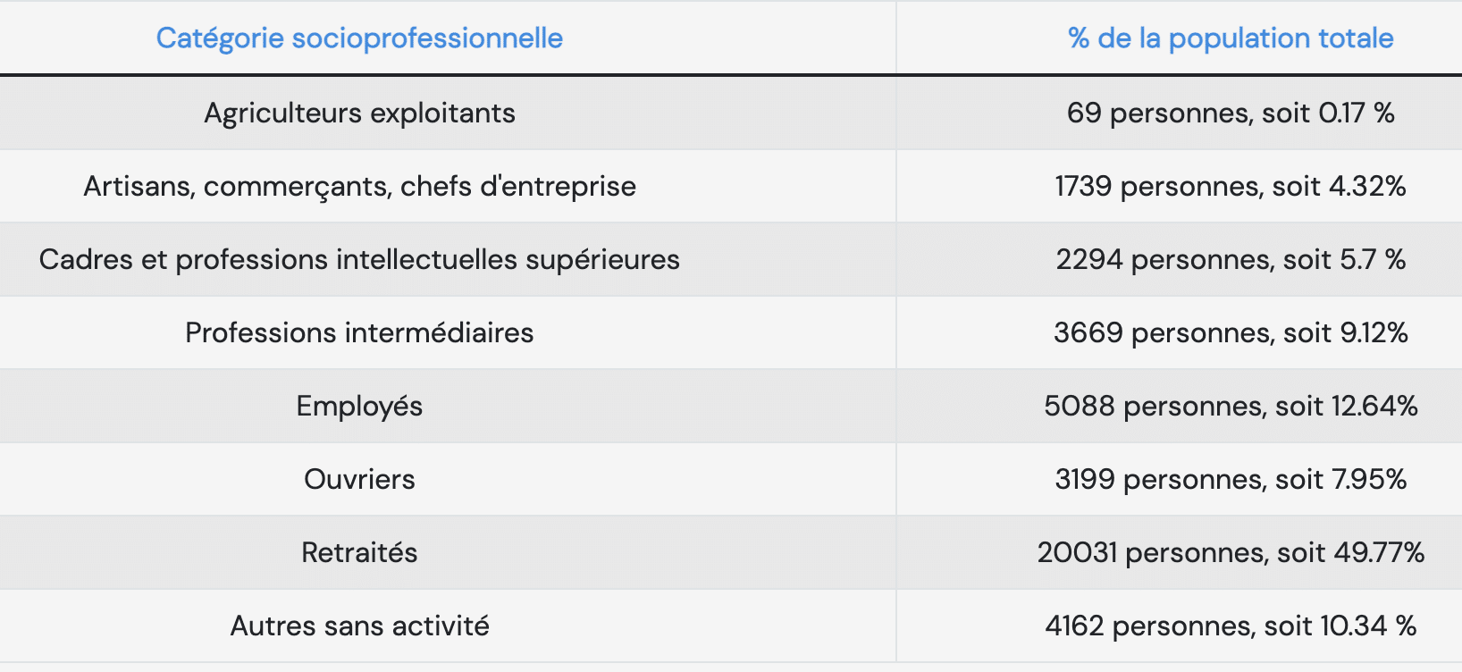Click the 1739 personnes, soit 4.32% value
The height and width of the screenshot is (672, 1462).
click(1231, 186)
